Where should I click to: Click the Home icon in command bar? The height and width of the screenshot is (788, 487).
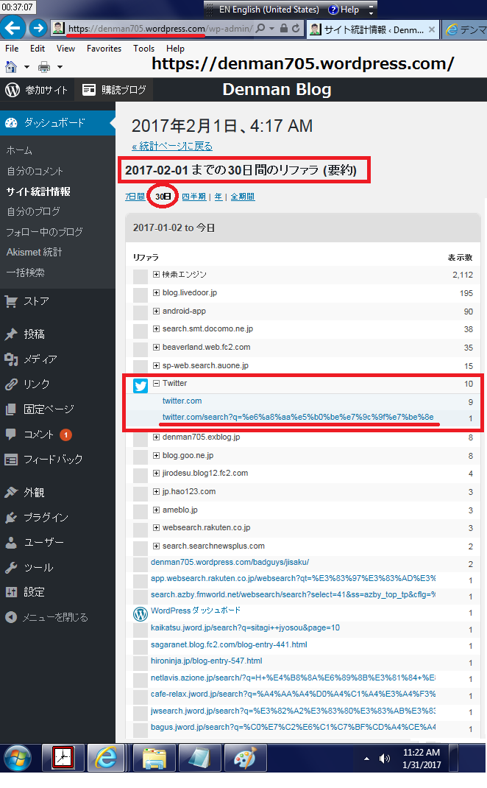pyautogui.click(x=11, y=66)
